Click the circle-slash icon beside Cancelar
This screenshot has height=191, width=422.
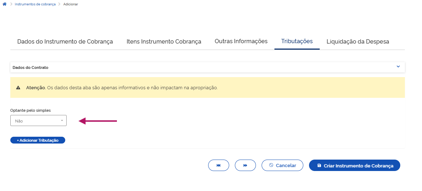271,165
